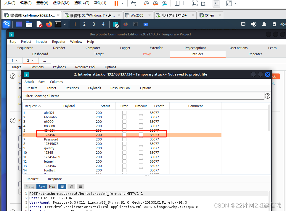This screenshot has width=286, height=211.
Task: Switch to the XP_en VM tab
Action: click(x=210, y=15)
